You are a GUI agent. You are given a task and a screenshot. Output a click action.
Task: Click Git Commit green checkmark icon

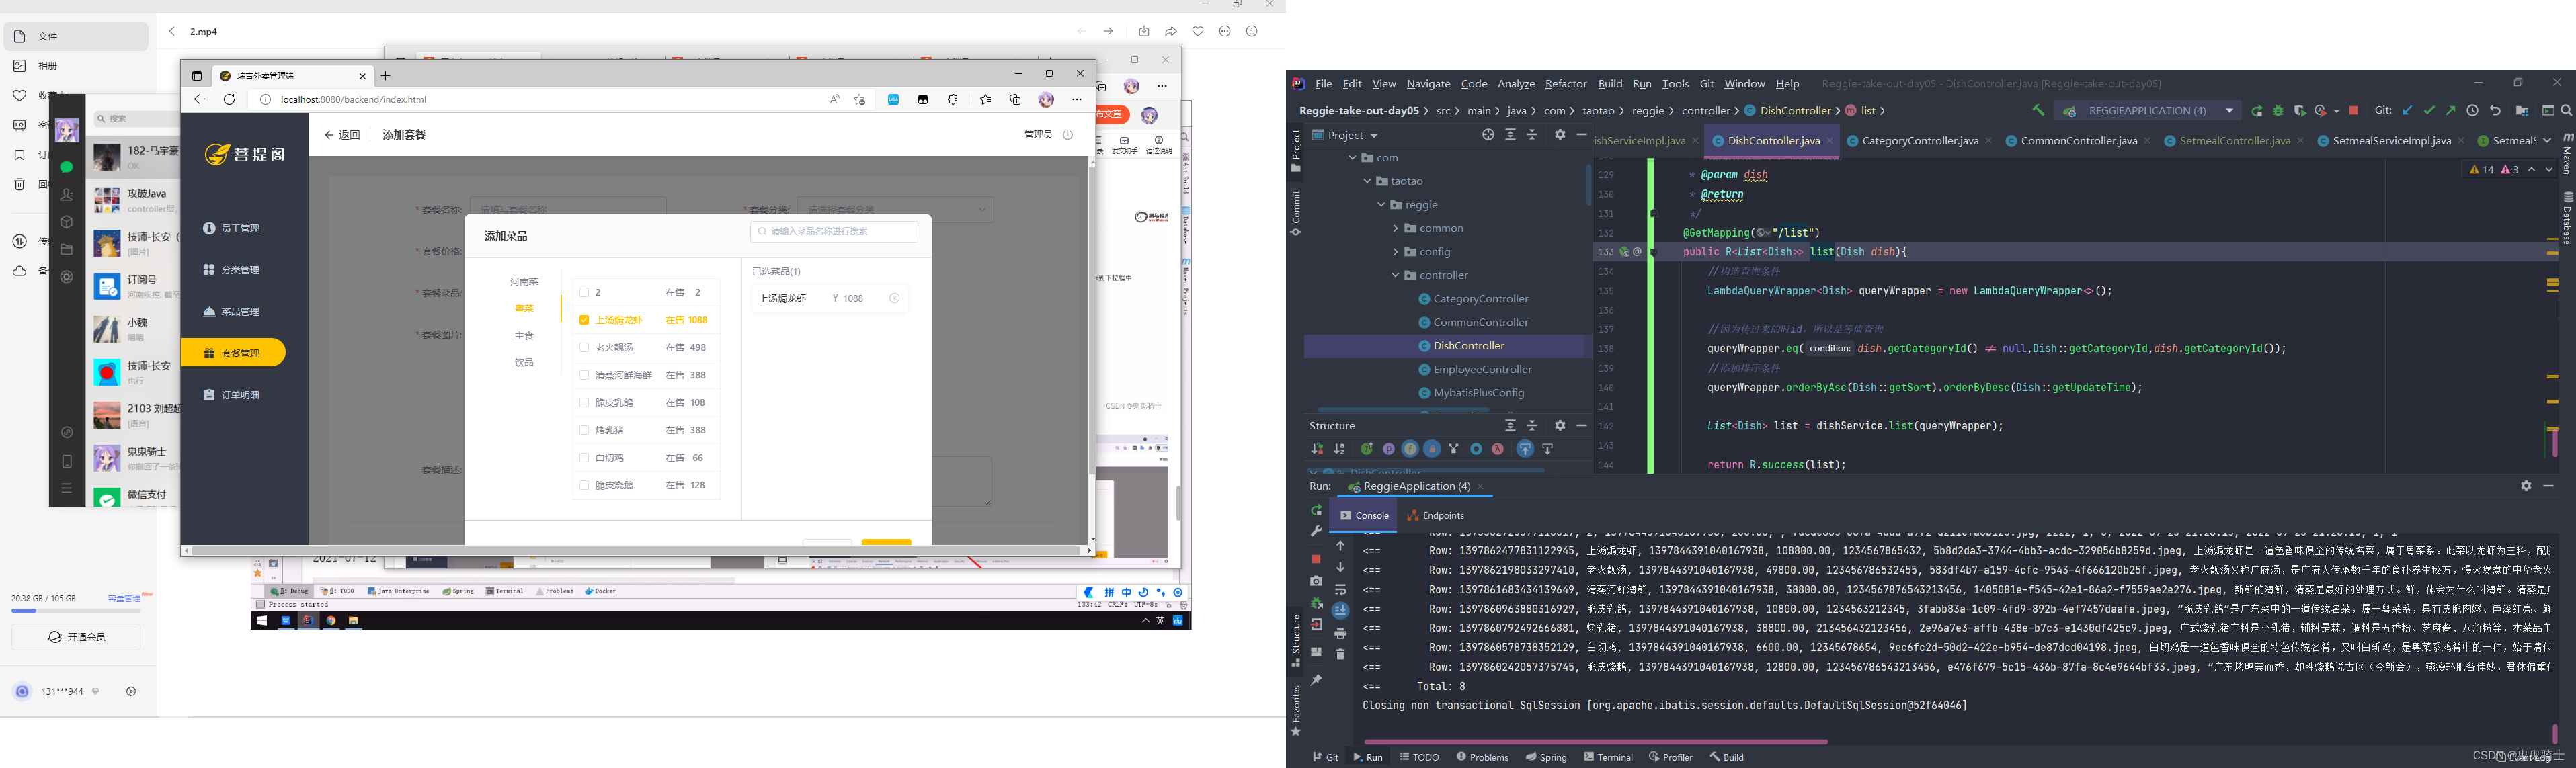(2429, 110)
